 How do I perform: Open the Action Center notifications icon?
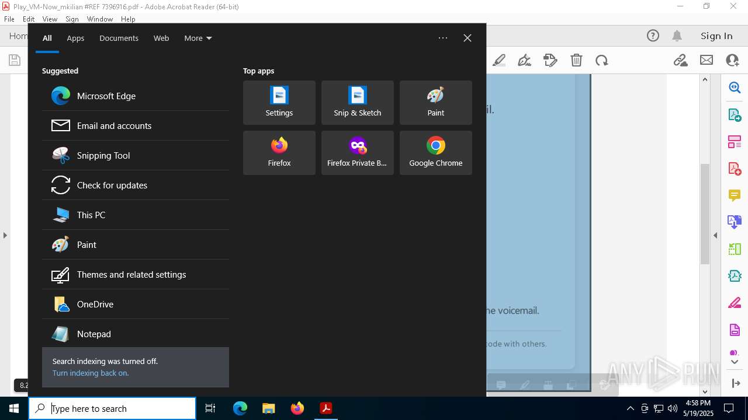tap(729, 408)
